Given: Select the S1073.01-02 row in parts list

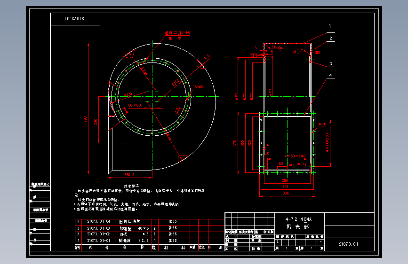Looking at the screenshot, I should (x=150, y=234).
